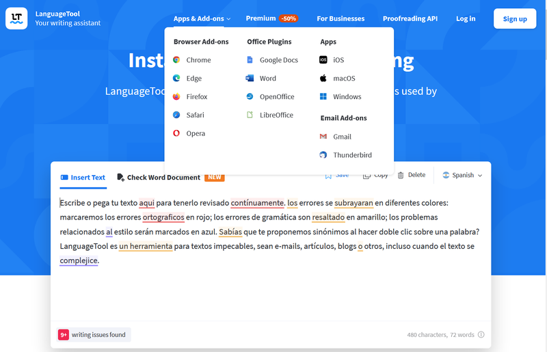Collapse the Apps & Add-ons menu
547x352 pixels.
[x=202, y=18]
